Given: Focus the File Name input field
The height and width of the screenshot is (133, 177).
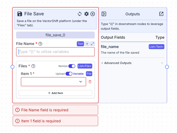Looking at the screenshot, I should [x=55, y=52].
